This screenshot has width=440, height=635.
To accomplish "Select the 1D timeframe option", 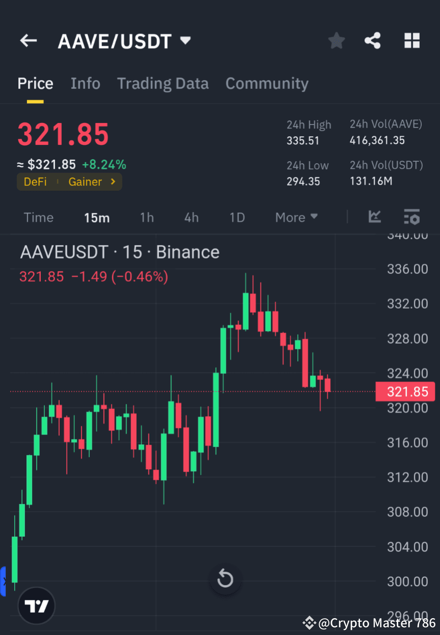I will pos(237,217).
